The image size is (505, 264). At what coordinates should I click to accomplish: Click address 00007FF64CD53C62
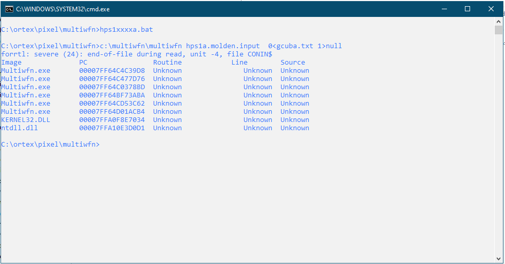[112, 103]
